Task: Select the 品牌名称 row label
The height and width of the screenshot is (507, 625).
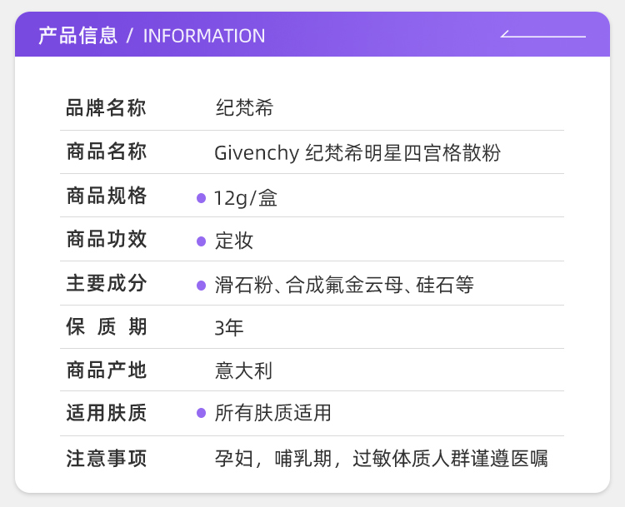Action: coord(106,108)
